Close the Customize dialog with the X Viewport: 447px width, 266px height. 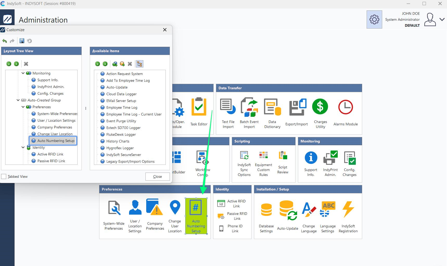(x=165, y=30)
